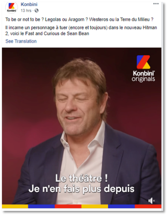167x215 pixels.
Task: Click See Translation
Action: (21, 41)
